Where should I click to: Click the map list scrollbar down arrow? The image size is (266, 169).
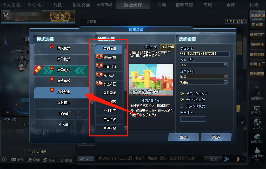click(125, 128)
